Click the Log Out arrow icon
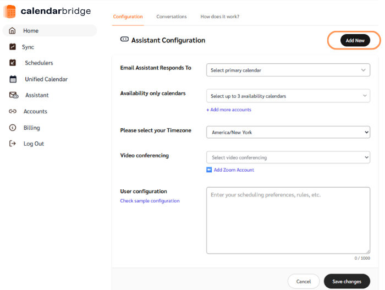 12,144
